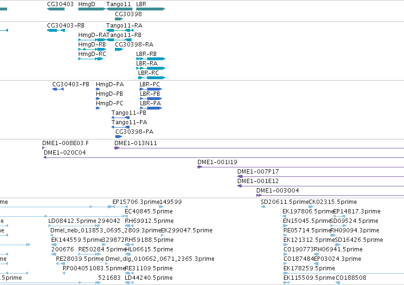Select transcript LBR-RB
This screenshot has width=404, height=285.
point(150,59)
